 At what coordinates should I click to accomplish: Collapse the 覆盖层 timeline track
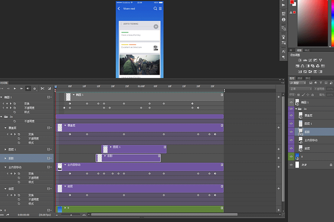pos(5,128)
